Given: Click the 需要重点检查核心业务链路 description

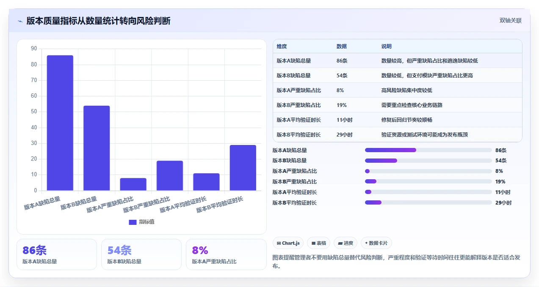Looking at the screenshot, I should click(x=412, y=105).
